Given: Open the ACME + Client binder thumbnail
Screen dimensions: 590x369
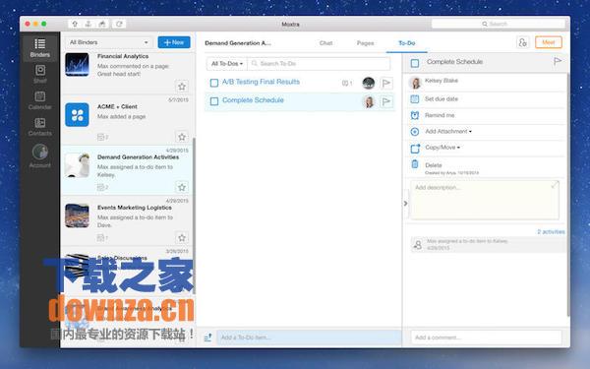Looking at the screenshot, I should pyautogui.click(x=77, y=114).
